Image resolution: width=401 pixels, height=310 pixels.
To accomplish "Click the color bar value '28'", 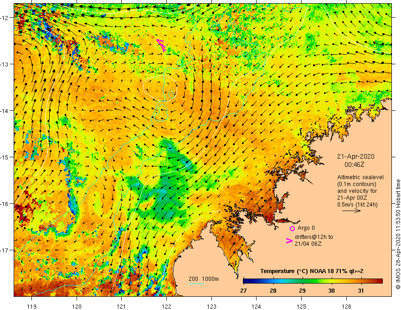I will (x=273, y=291).
